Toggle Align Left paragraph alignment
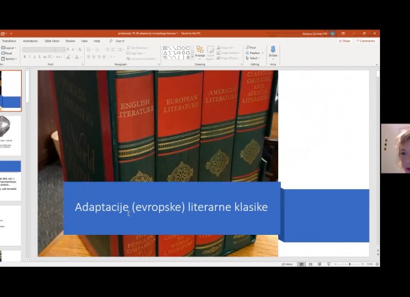 pyautogui.click(x=89, y=57)
